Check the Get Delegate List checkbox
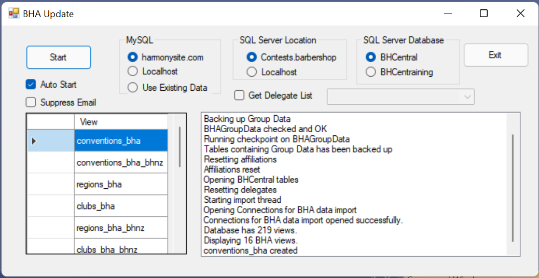The image size is (539, 278). 239,95
